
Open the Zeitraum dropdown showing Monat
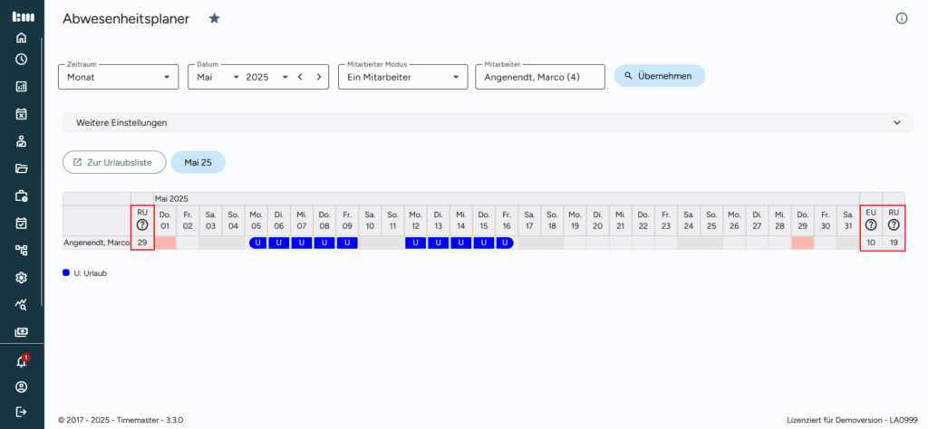119,77
